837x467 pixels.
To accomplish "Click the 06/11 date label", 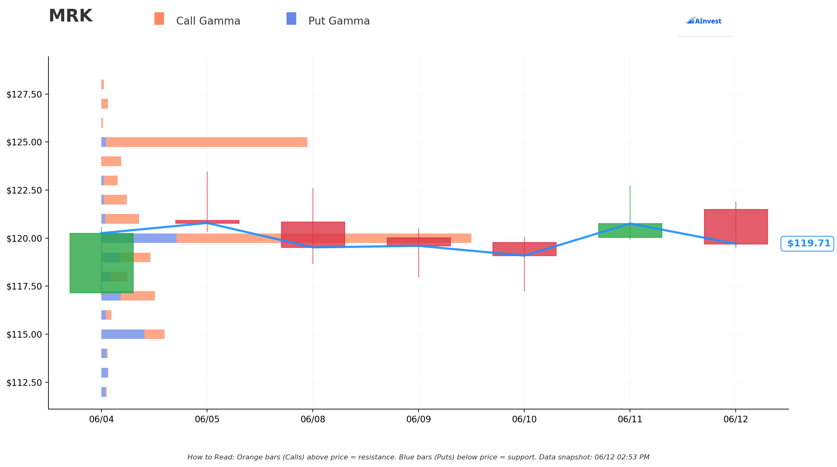I will 630,419.
